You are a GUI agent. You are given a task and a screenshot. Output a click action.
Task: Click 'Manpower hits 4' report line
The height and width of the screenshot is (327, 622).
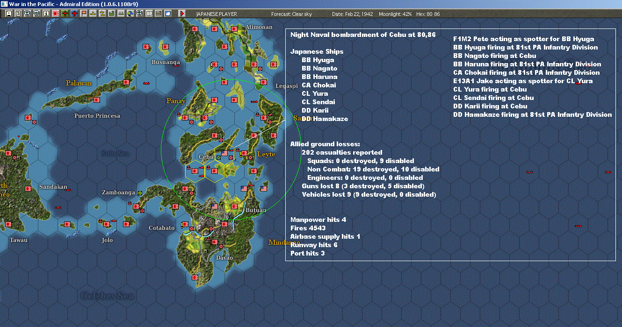pos(318,220)
